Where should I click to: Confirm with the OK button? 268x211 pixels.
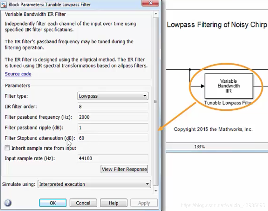point(53,203)
